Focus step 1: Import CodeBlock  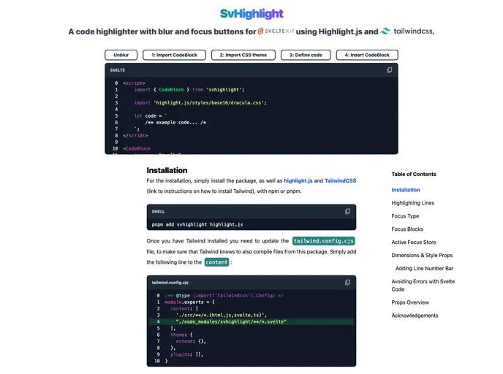(174, 55)
